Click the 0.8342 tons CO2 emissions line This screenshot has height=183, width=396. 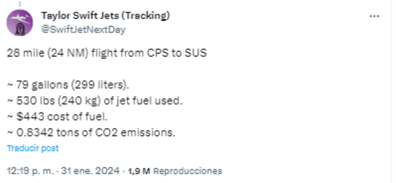coord(91,133)
